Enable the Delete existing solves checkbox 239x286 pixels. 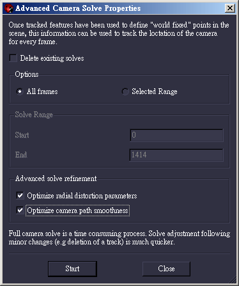point(13,58)
